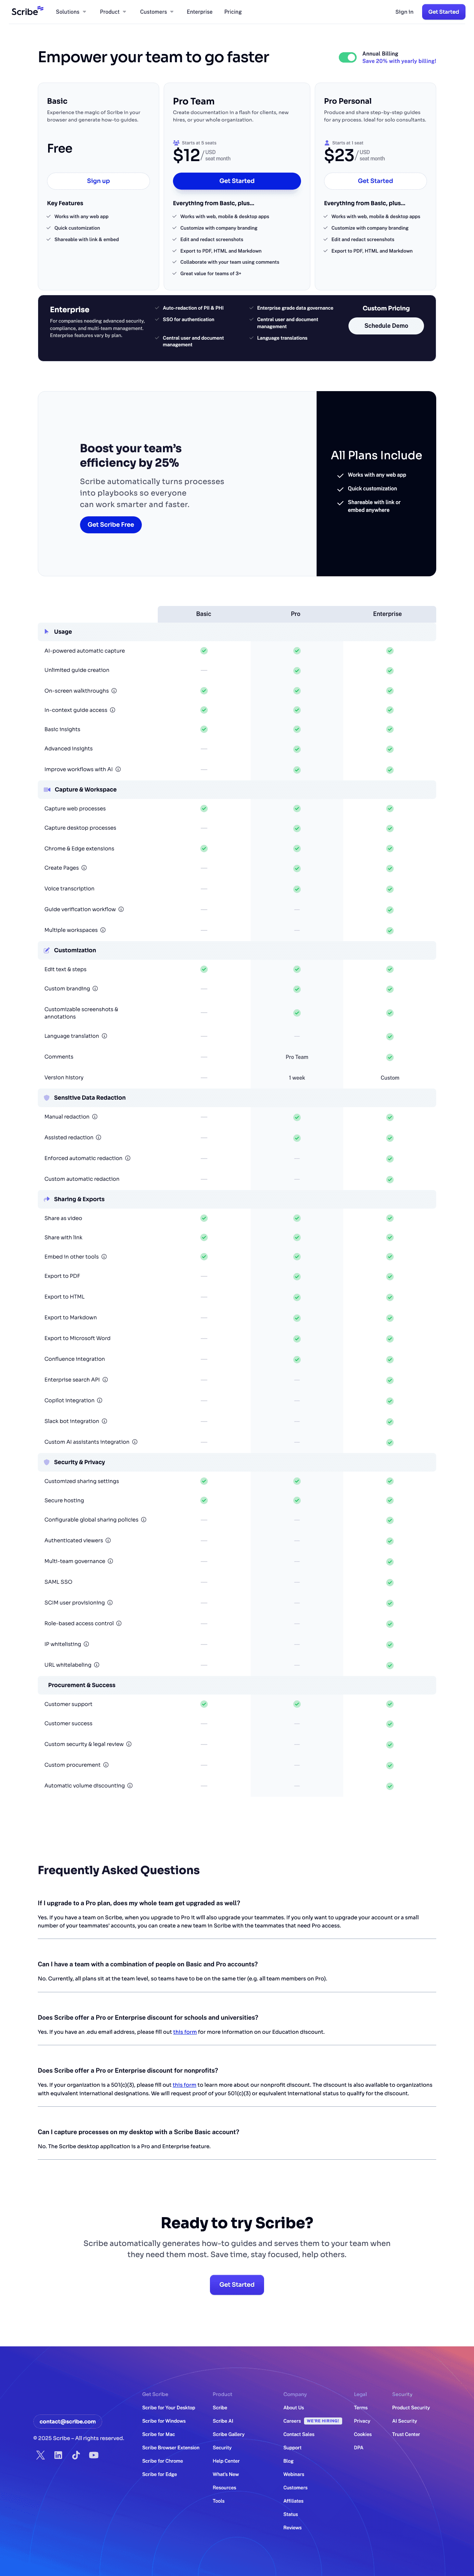Viewport: 474px width, 2576px height.
Task: Open Scribe's YouTube icon in footer
Action: (x=94, y=2455)
